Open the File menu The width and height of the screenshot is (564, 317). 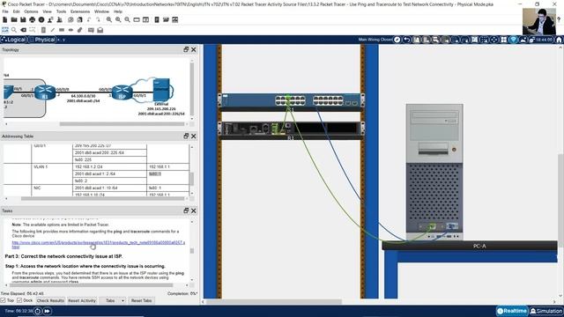pos(5,11)
